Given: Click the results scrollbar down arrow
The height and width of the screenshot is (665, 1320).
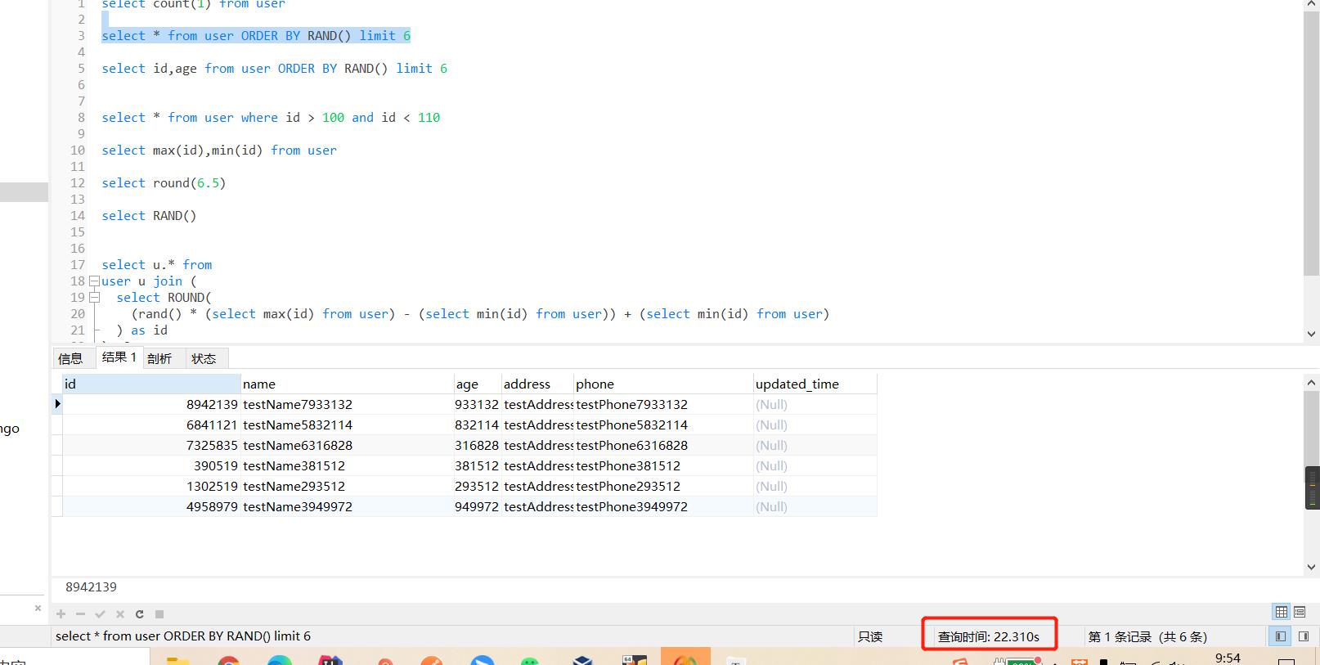Looking at the screenshot, I should pyautogui.click(x=1312, y=567).
